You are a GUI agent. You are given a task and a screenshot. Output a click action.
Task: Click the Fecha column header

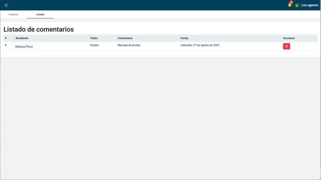(x=184, y=38)
